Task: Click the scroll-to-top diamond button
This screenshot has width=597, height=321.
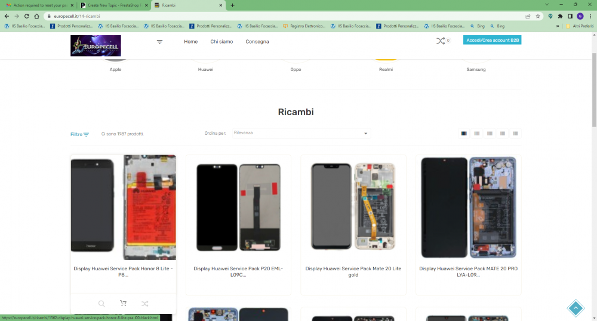Action: coord(576,308)
